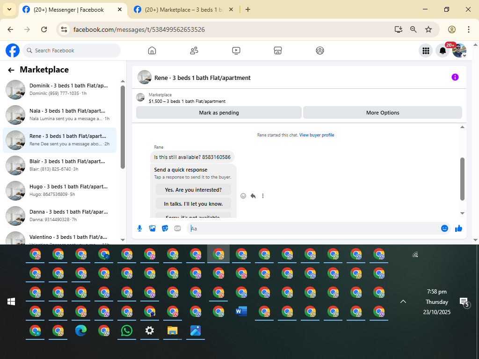Viewport: 479px width, 359px height.
Task: Open a new browser tab
Action: (248, 10)
